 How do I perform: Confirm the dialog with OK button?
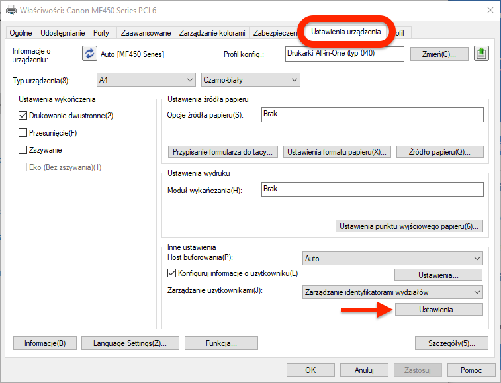click(310, 370)
